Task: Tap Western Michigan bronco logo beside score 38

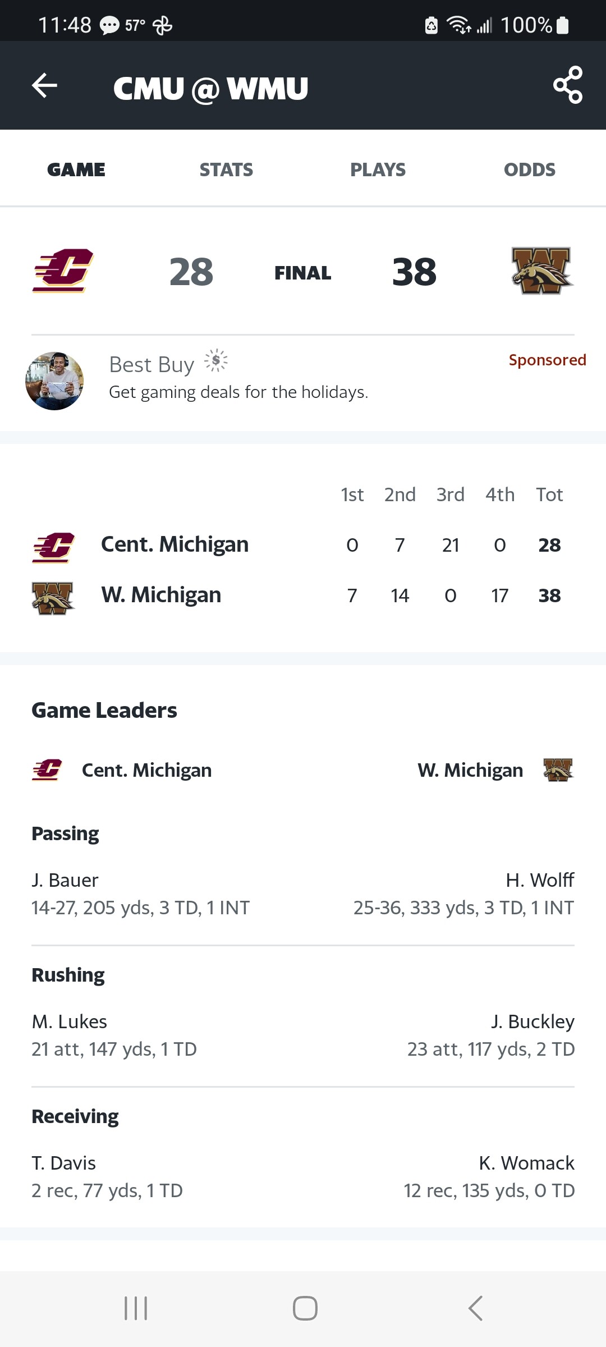Action: [541, 271]
